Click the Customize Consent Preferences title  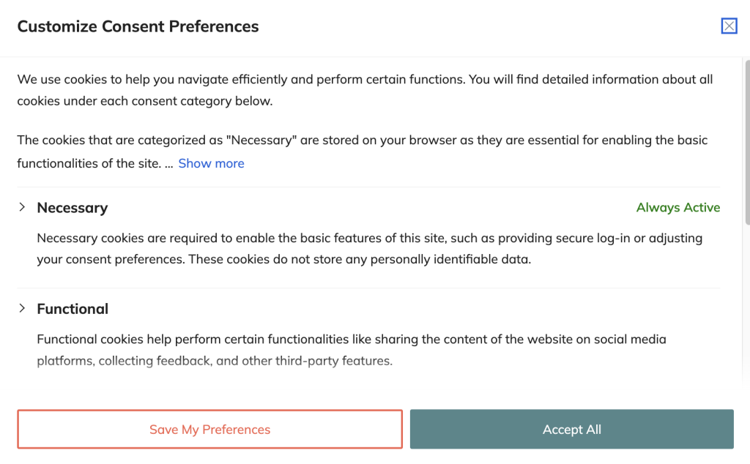[x=138, y=27]
